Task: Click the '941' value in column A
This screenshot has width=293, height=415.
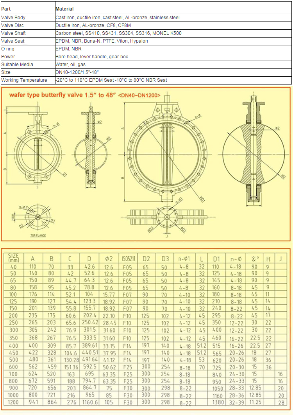Action: [x=33, y=402]
